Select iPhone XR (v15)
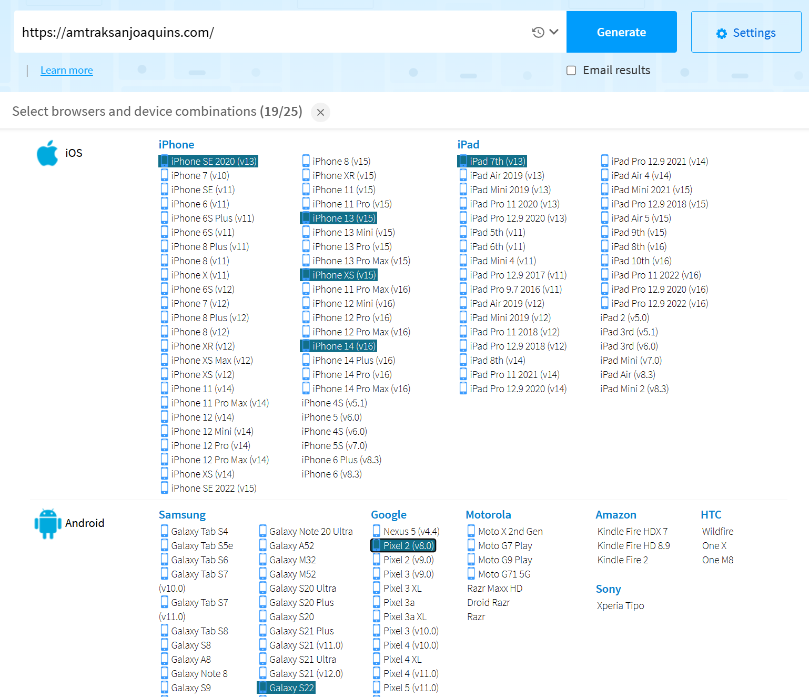The height and width of the screenshot is (697, 809). pos(339,175)
